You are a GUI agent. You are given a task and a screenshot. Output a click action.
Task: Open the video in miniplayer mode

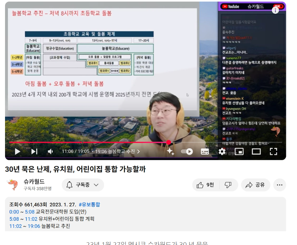(x=239, y=152)
